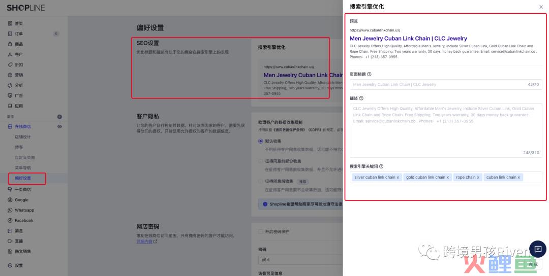Image resolution: width=549 pixels, height=276 pixels.
Task: Open 一页商店 one-page store icon
Action: click(10, 189)
